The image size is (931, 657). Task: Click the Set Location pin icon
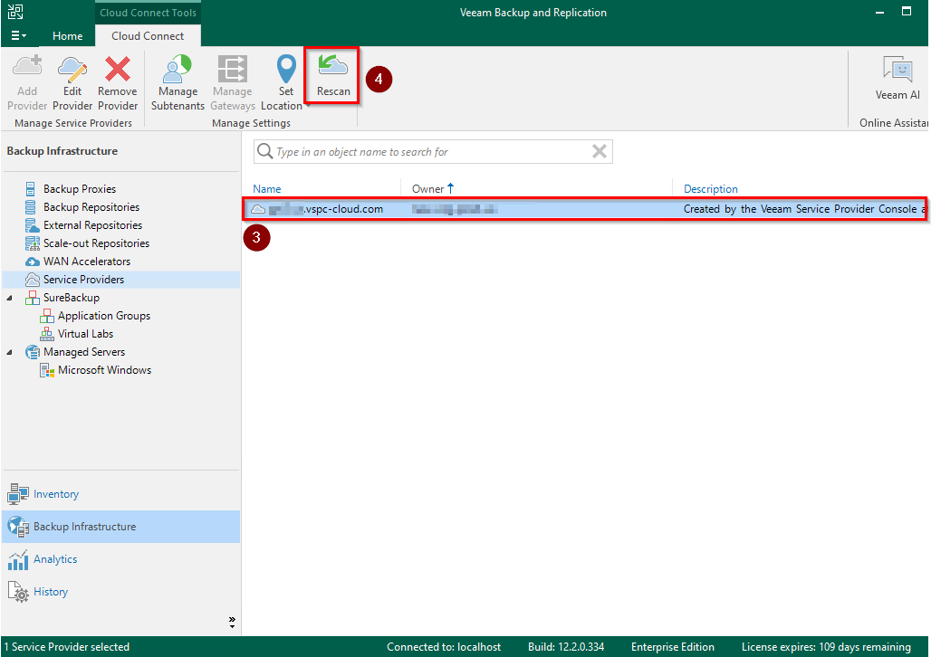coord(286,69)
